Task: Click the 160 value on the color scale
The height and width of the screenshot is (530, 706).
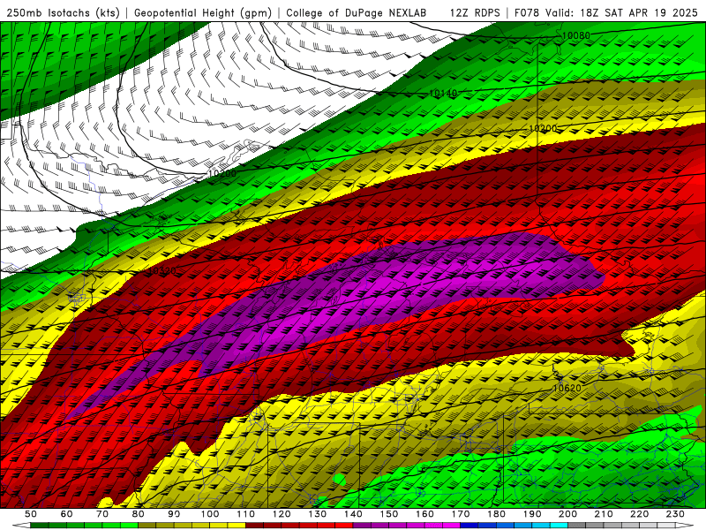Action: point(424,514)
